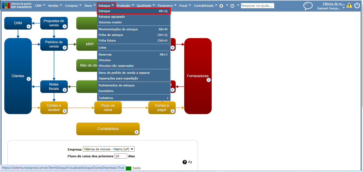Click the Pedidos de venda block

54,44
